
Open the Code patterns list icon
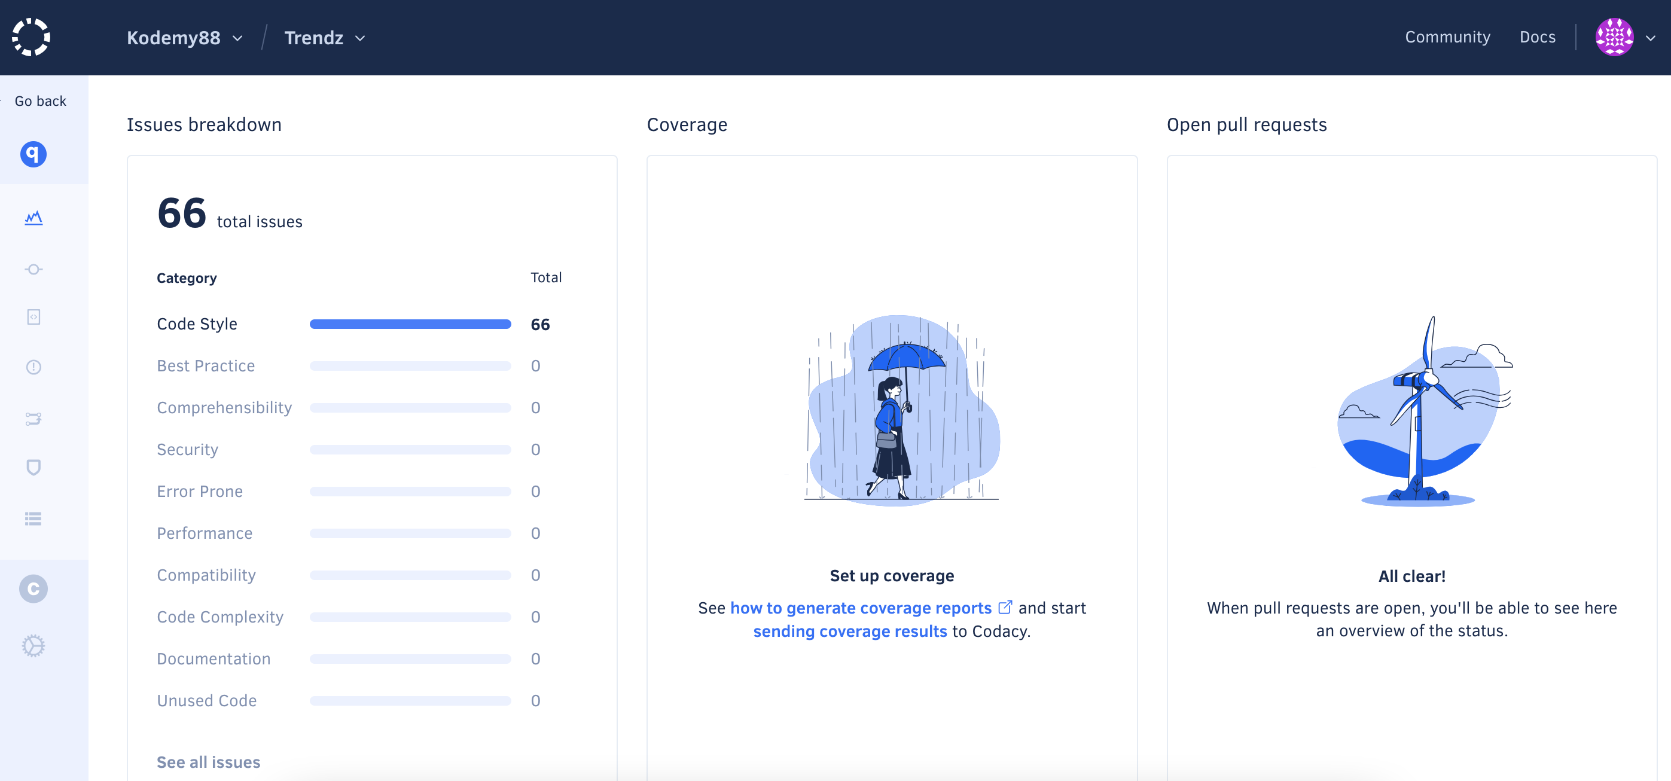(x=33, y=518)
